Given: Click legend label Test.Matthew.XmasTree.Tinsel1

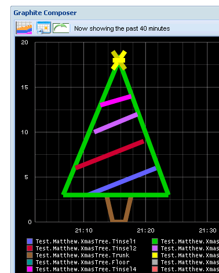Looking at the screenshot, I should tap(86, 242).
